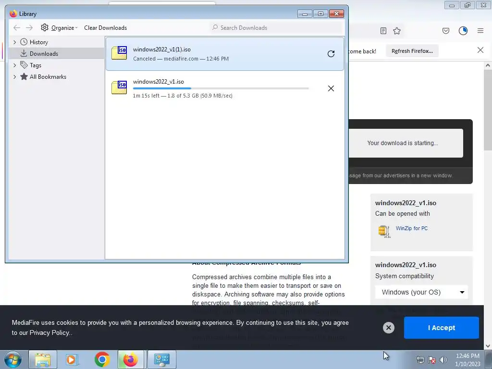
Task: Open Windows Explorer from taskbar
Action: pos(43,359)
